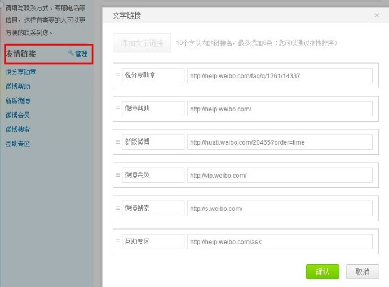This screenshot has height=287, width=389.
Task: Focus URL field with huati.weibo.com address
Action: click(280, 142)
